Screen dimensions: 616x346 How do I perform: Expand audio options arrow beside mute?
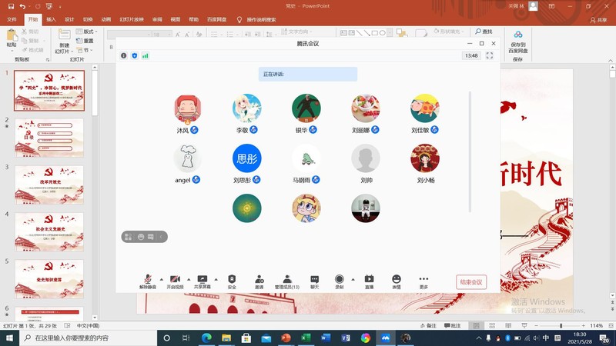(161, 279)
